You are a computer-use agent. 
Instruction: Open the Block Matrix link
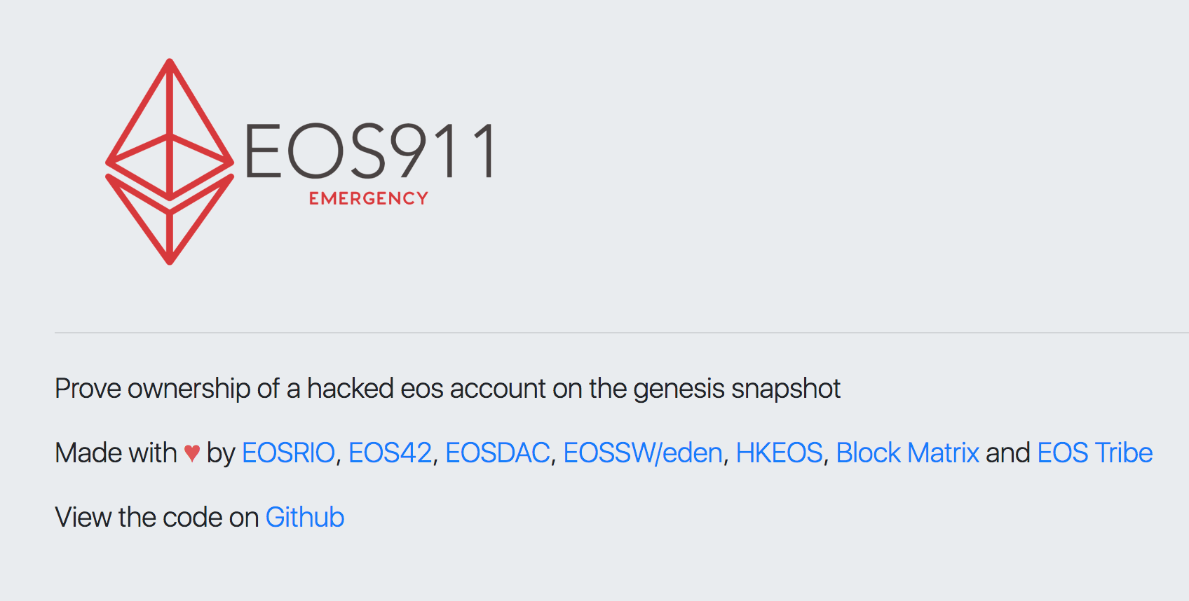(907, 453)
